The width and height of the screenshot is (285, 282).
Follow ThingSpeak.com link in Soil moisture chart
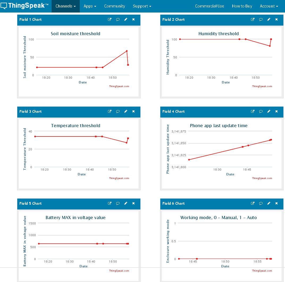click(119, 86)
